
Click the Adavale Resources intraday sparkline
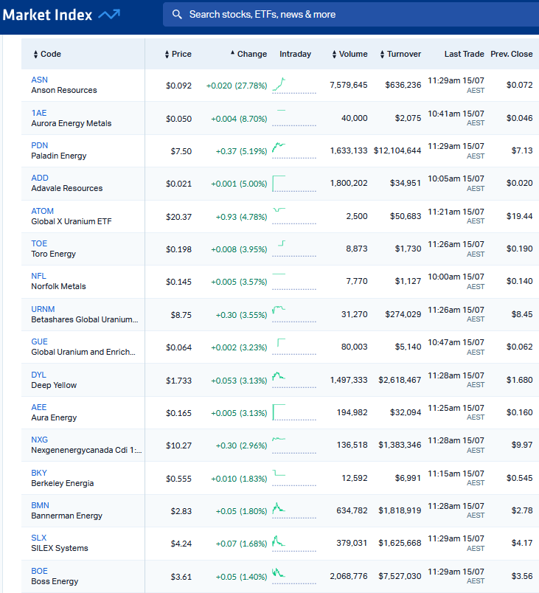[293, 184]
